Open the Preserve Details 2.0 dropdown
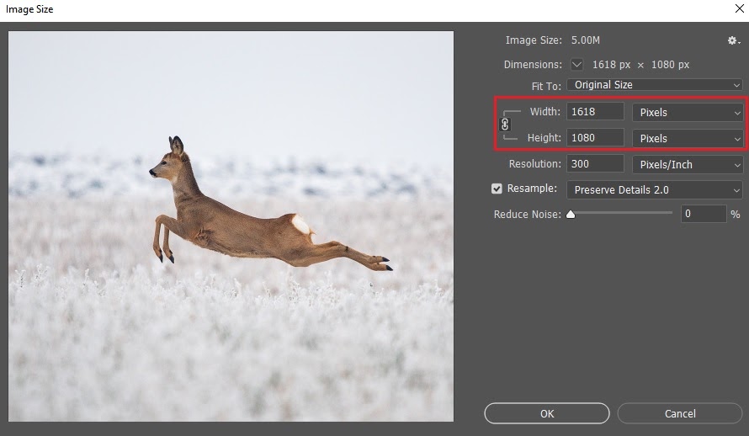749x436 pixels. tap(655, 190)
